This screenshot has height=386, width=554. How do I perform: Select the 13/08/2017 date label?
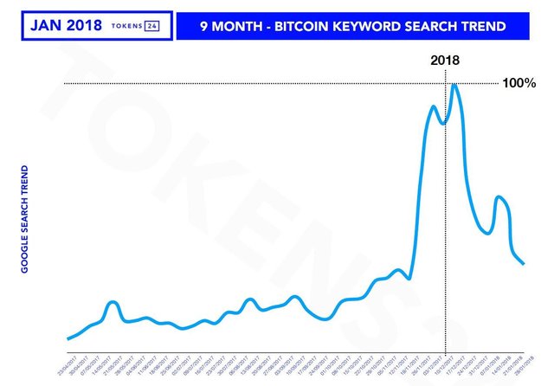(x=250, y=365)
